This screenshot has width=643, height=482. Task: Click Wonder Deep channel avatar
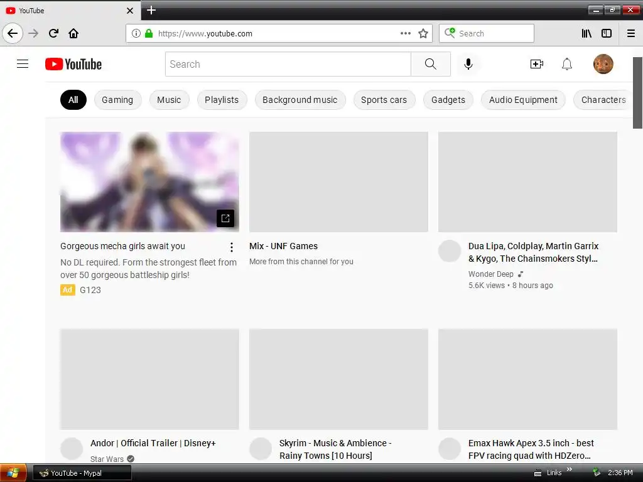(x=450, y=251)
